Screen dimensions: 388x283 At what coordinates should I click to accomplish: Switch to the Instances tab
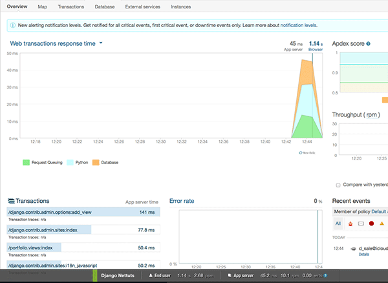pos(181,7)
